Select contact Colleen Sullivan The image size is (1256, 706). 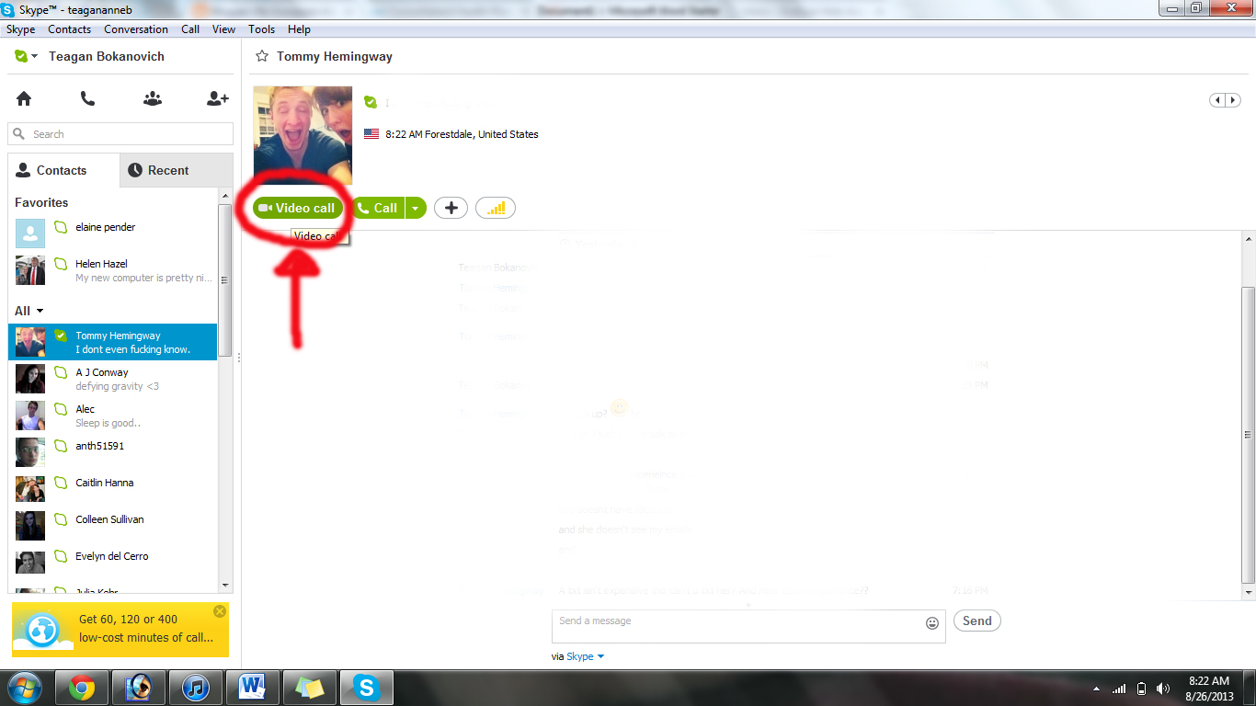coord(113,526)
